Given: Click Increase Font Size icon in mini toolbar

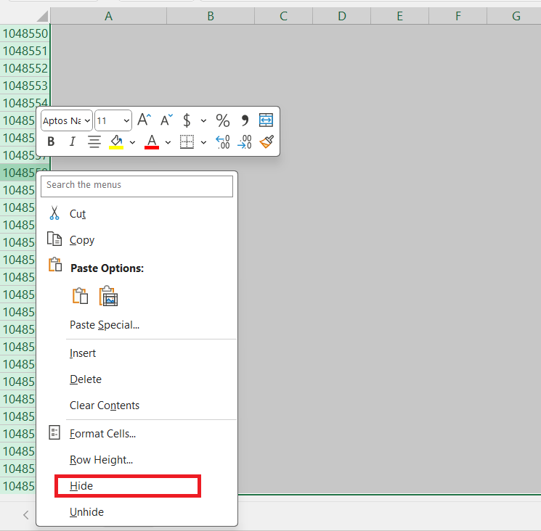Looking at the screenshot, I should 145,120.
